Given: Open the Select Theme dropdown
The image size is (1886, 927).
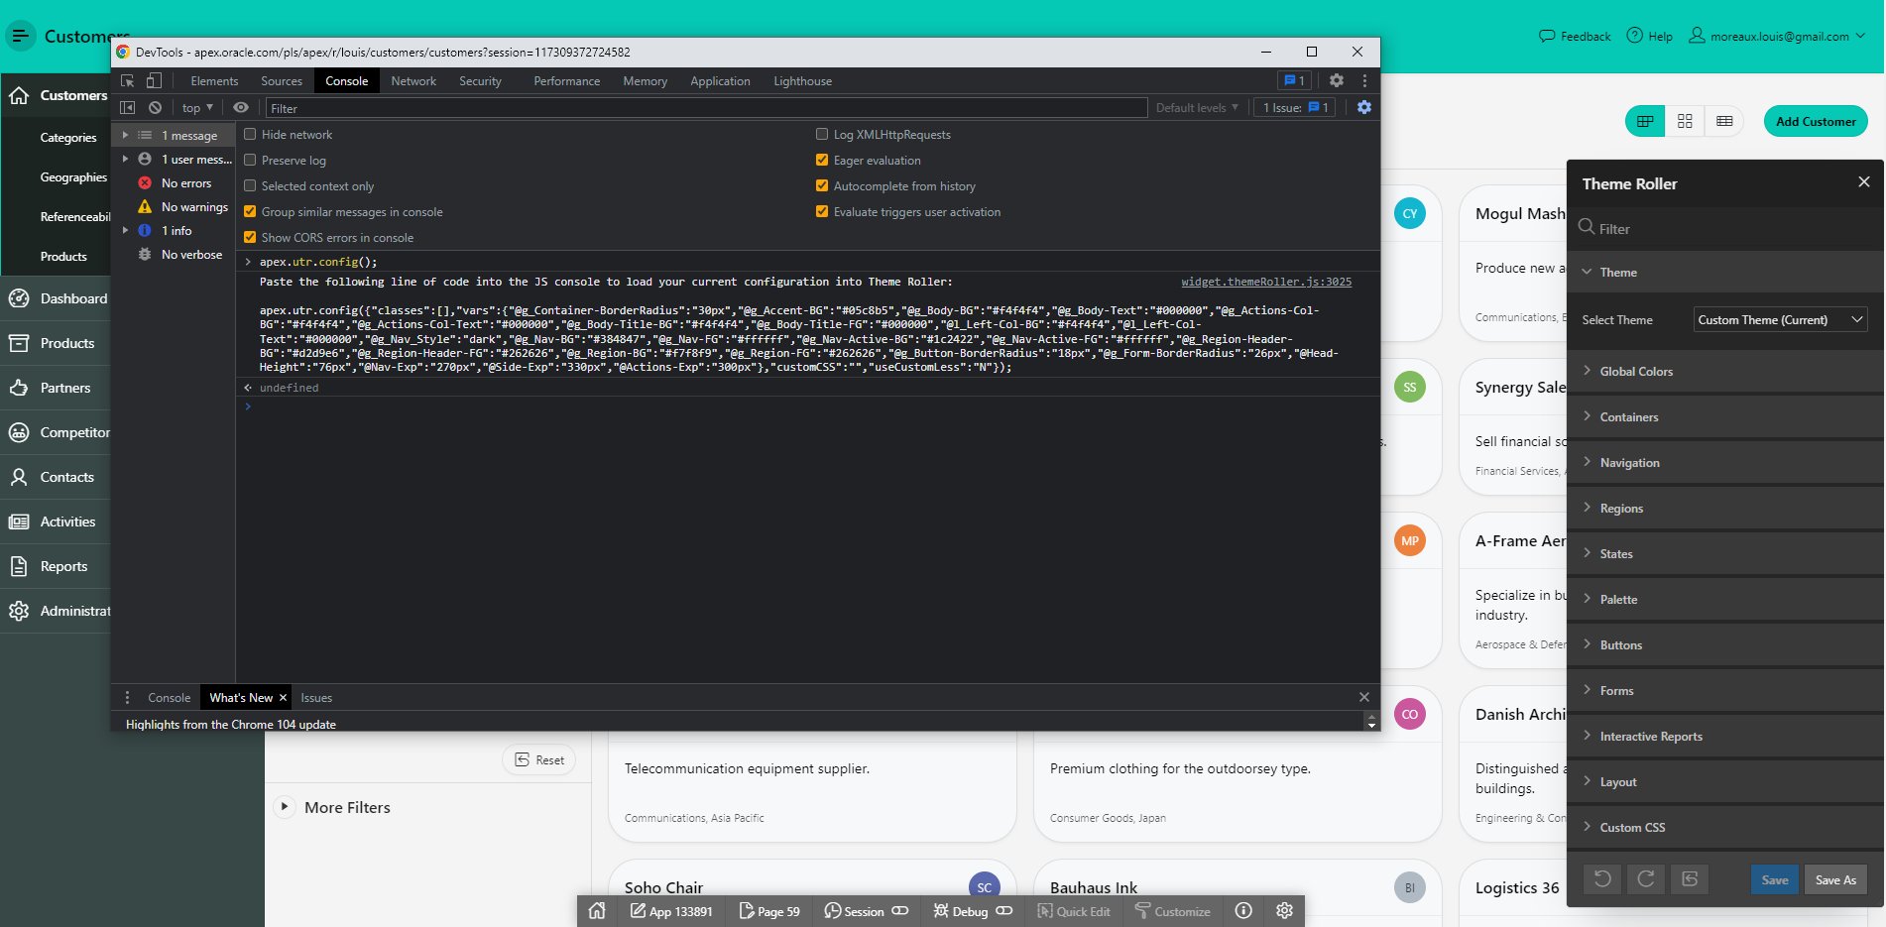Looking at the screenshot, I should point(1779,319).
